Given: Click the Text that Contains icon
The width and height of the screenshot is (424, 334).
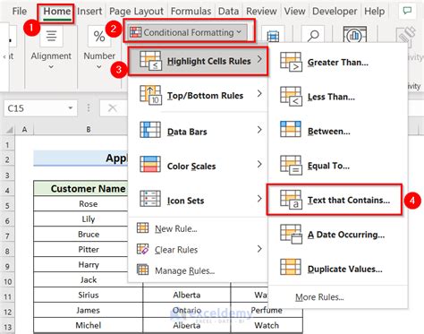Looking at the screenshot, I should click(291, 200).
